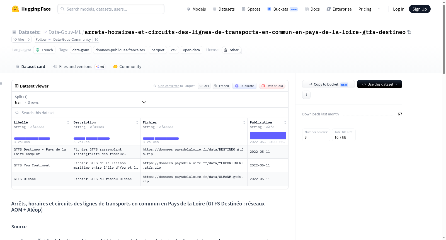Screen dimensions: 446x240
Task: Click the page vertical scrollbar
Action: (444, 39)
